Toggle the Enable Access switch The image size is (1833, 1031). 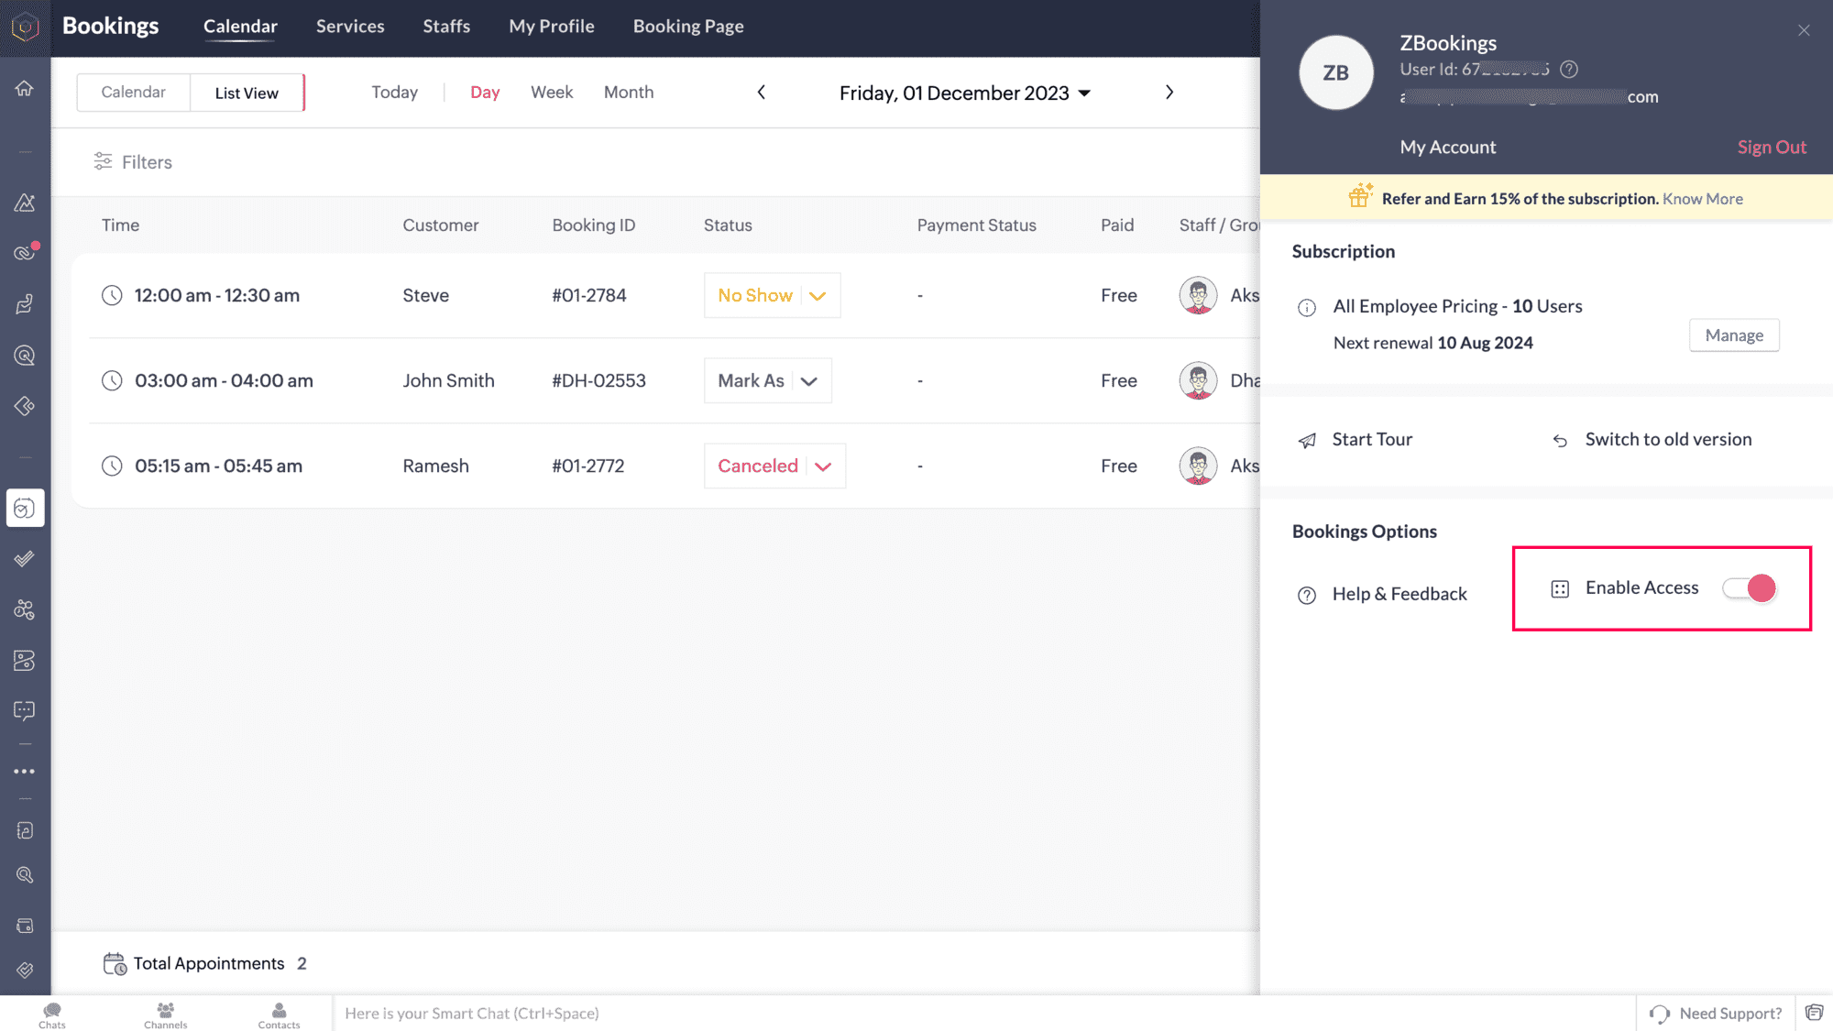coord(1749,588)
